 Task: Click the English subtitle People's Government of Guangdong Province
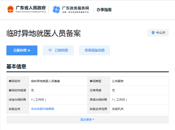click(31, 12)
